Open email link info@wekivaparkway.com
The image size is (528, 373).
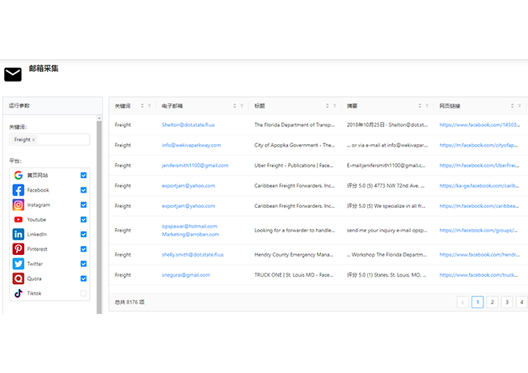[x=191, y=146]
